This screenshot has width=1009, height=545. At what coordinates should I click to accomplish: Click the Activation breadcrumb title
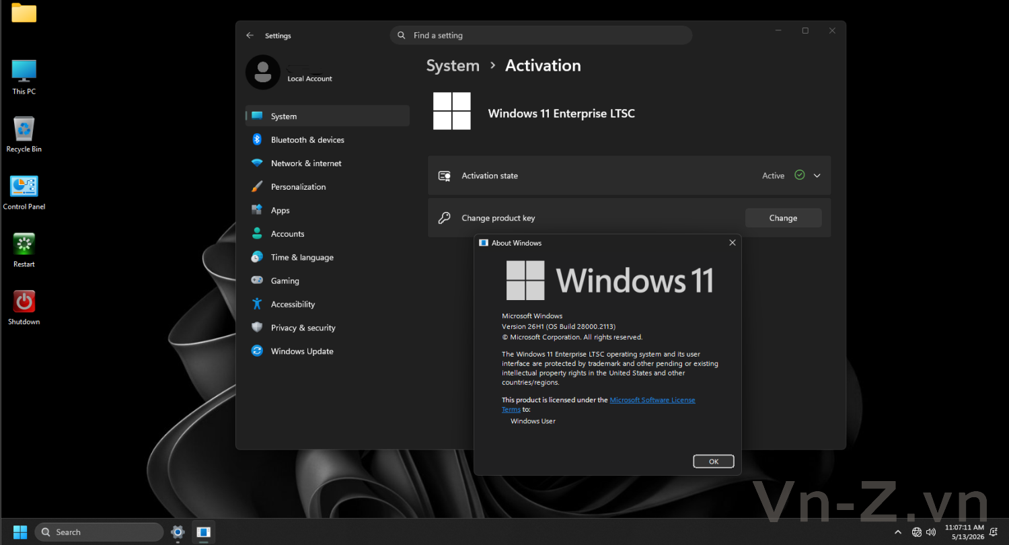(543, 66)
